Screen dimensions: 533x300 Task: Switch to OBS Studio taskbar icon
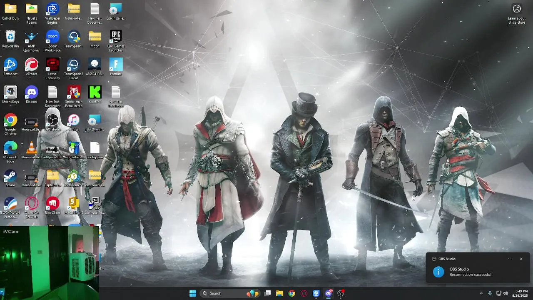(x=341, y=293)
